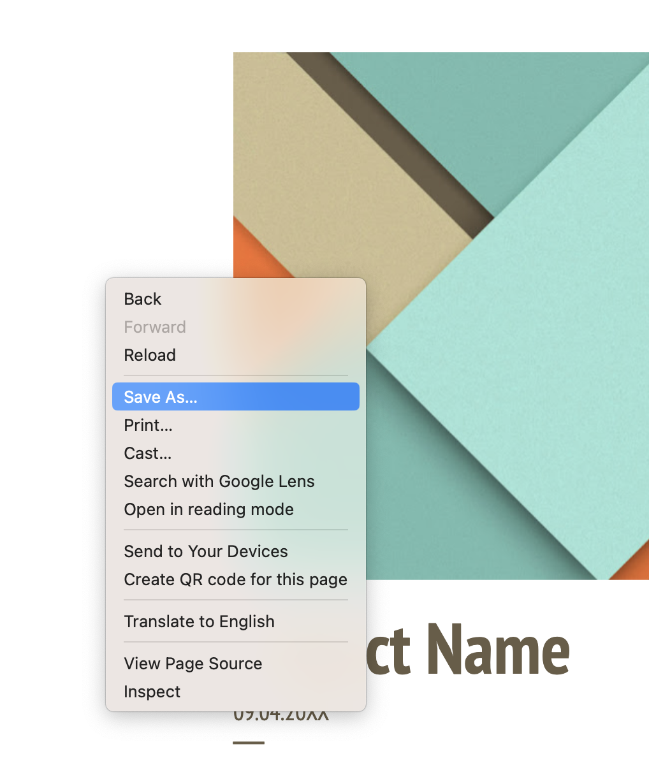Click the short divider below the date
649x770 pixels.
tap(249, 743)
